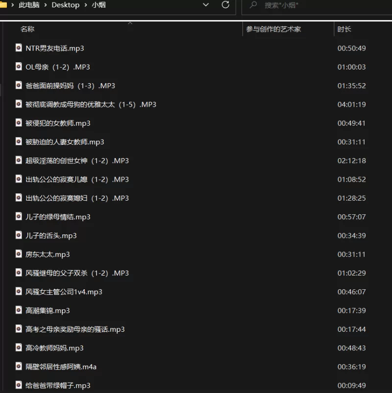Open the address bar history dropdown
Image resolution: width=392 pixels, height=393 pixels.
[205, 5]
